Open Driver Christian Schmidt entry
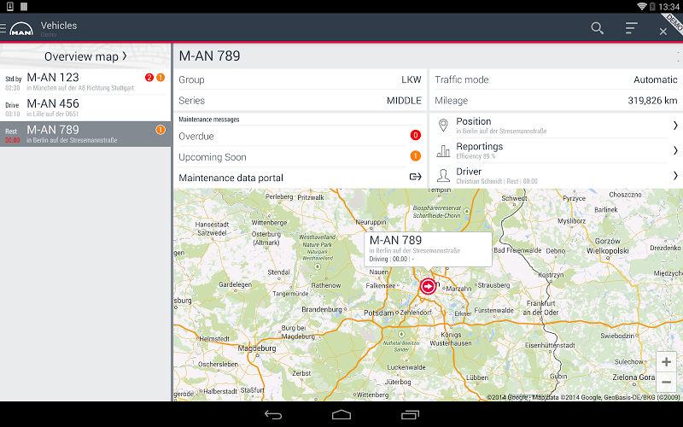This screenshot has height=427, width=683. tap(557, 176)
